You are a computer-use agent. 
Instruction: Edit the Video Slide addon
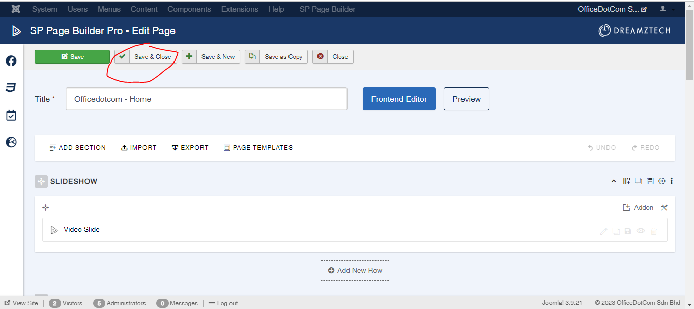[604, 231]
